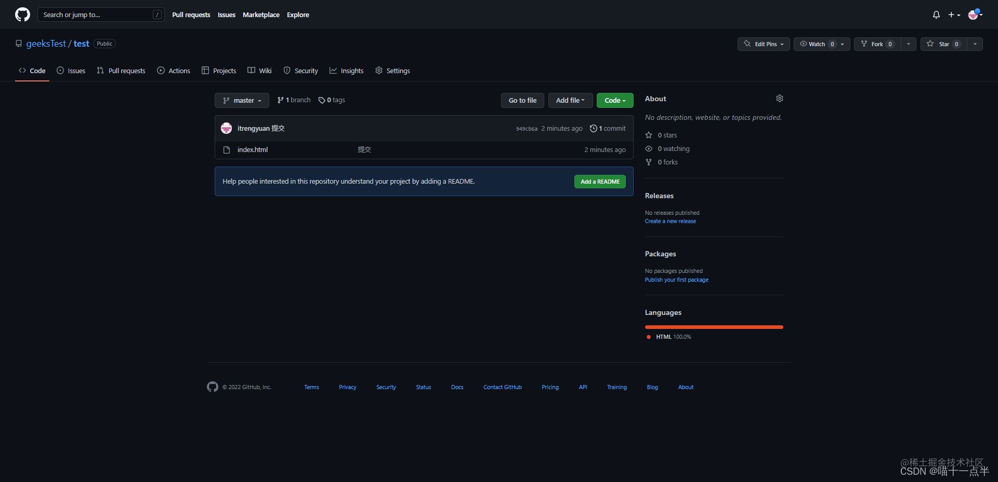The image size is (998, 482).
Task: Open the Terms footer link
Action: click(311, 387)
